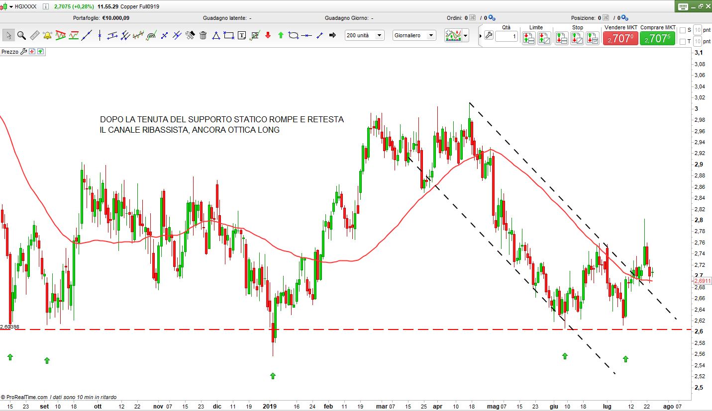Open the alert bell tool
Image resolution: width=712 pixels, height=411 pixels.
[x=47, y=35]
